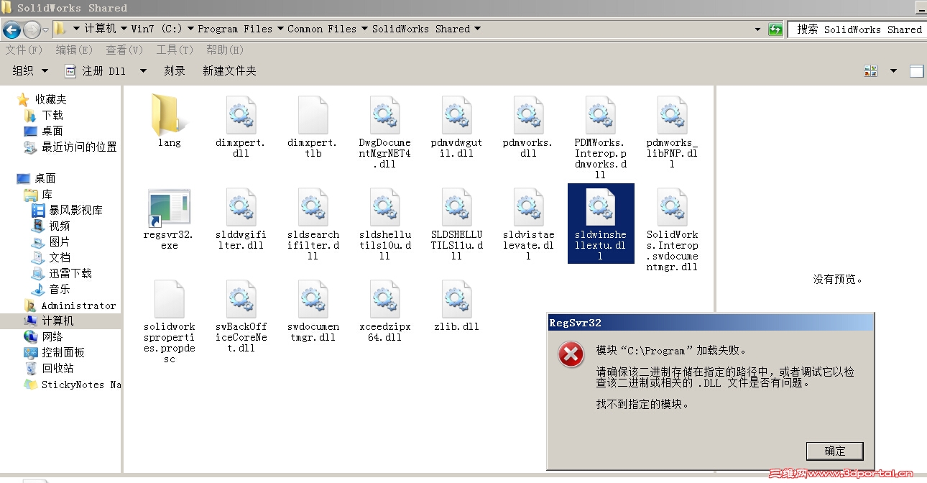The image size is (927, 483).
Task: Select pdmworks.dll file icon
Action: (x=529, y=114)
